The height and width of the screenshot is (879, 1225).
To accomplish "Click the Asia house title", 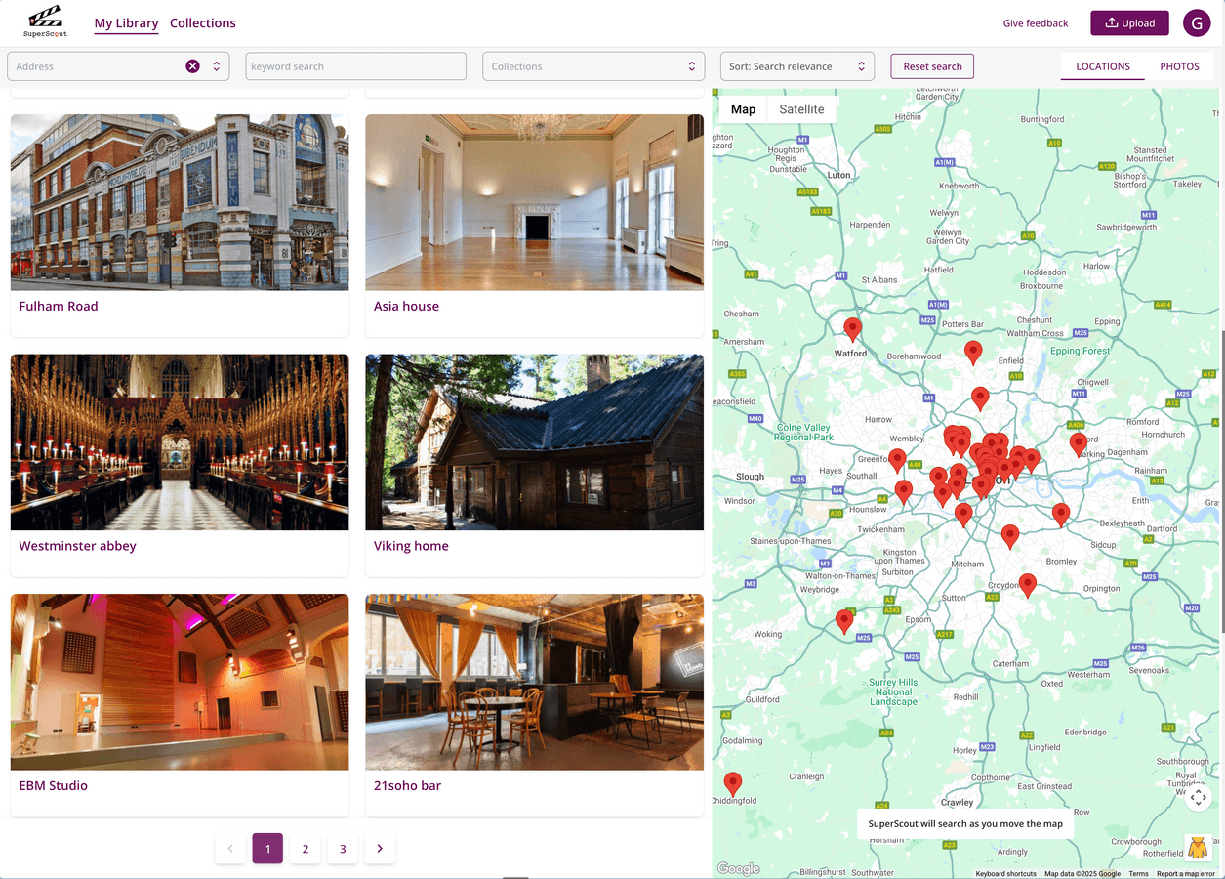I will click(406, 306).
